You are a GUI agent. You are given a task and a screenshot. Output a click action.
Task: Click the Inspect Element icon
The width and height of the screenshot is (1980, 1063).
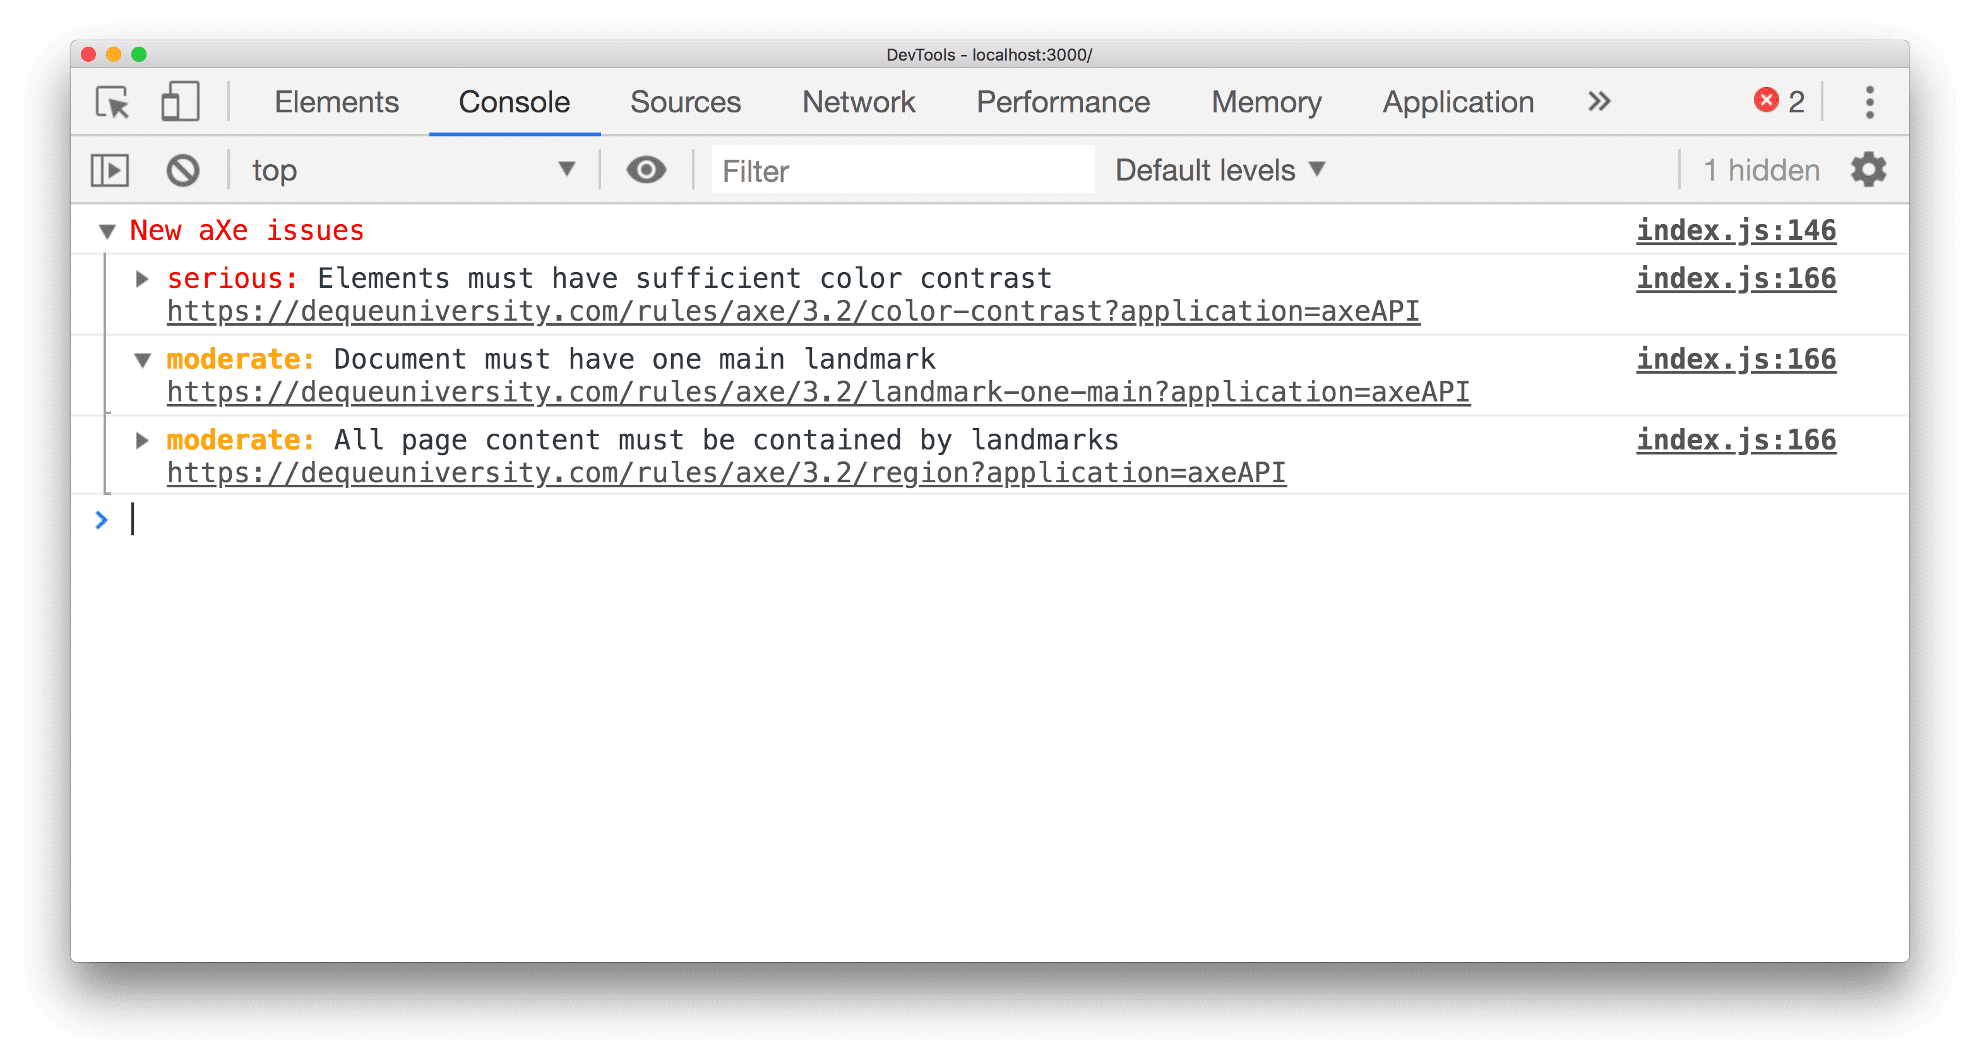tap(117, 102)
